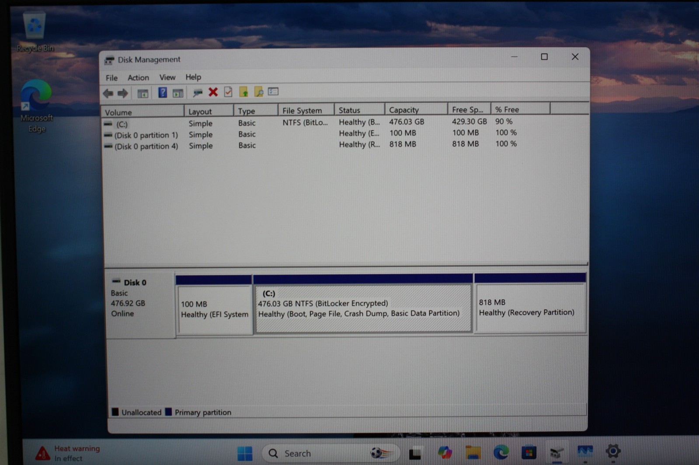Open Microsoft Store from the taskbar
The image size is (699, 465).
pos(529,452)
